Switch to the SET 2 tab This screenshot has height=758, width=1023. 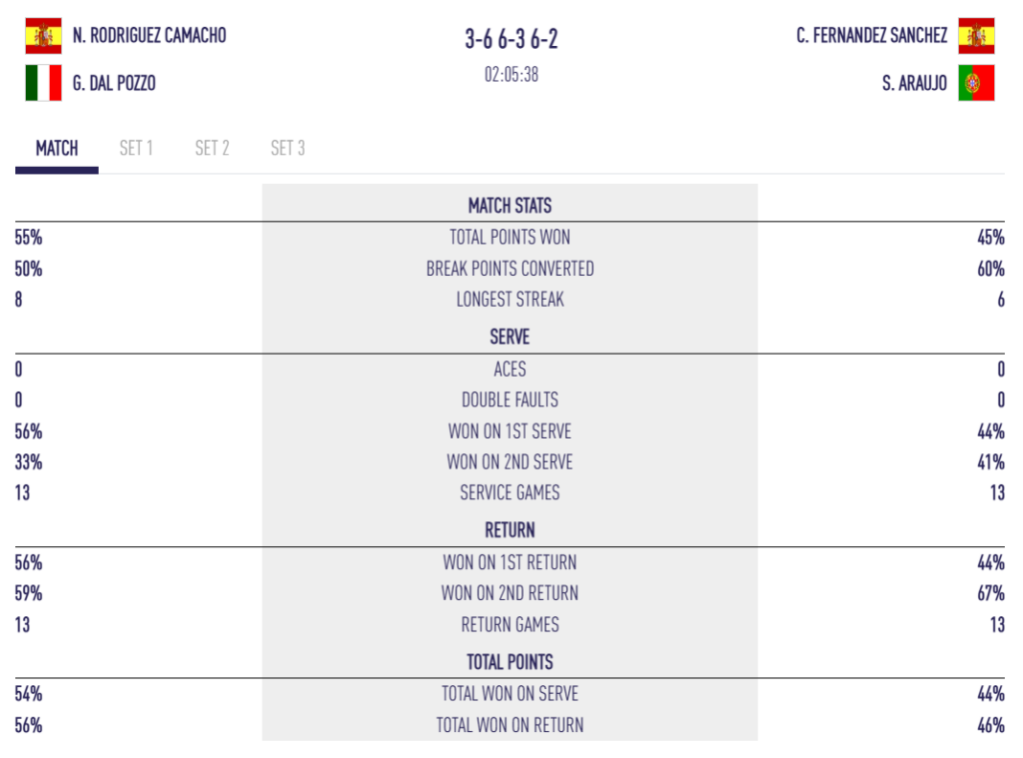pos(212,148)
